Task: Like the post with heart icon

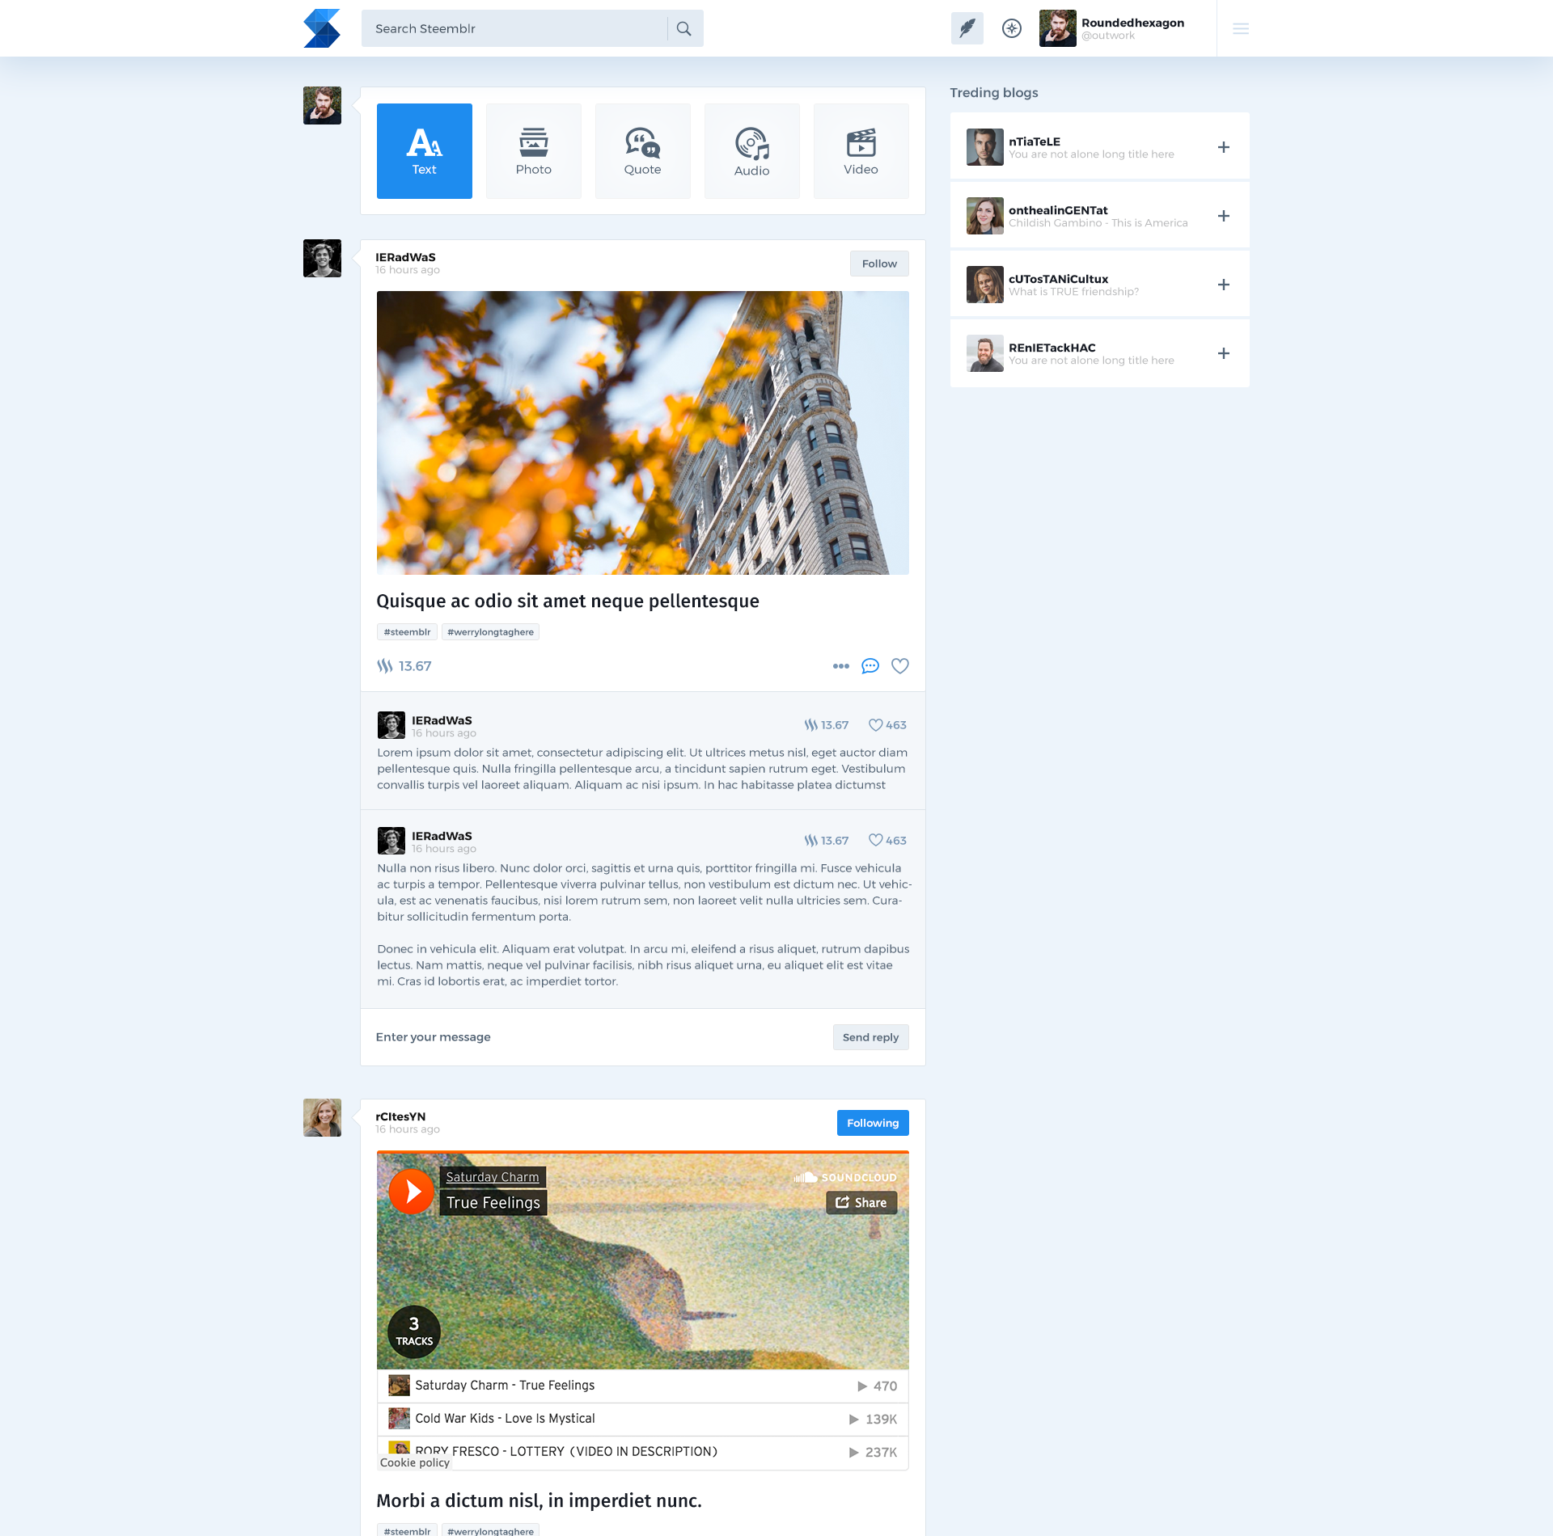Action: coord(899,666)
